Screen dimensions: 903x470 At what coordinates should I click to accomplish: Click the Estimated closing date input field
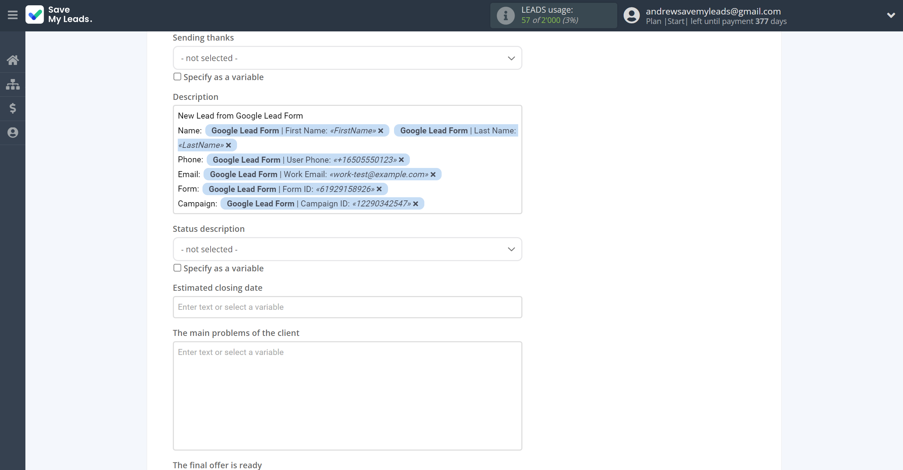tap(347, 306)
